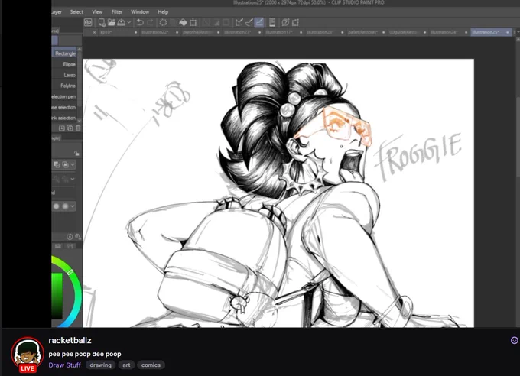
Task: Click the Save icon in toolbar
Action: coord(121,22)
